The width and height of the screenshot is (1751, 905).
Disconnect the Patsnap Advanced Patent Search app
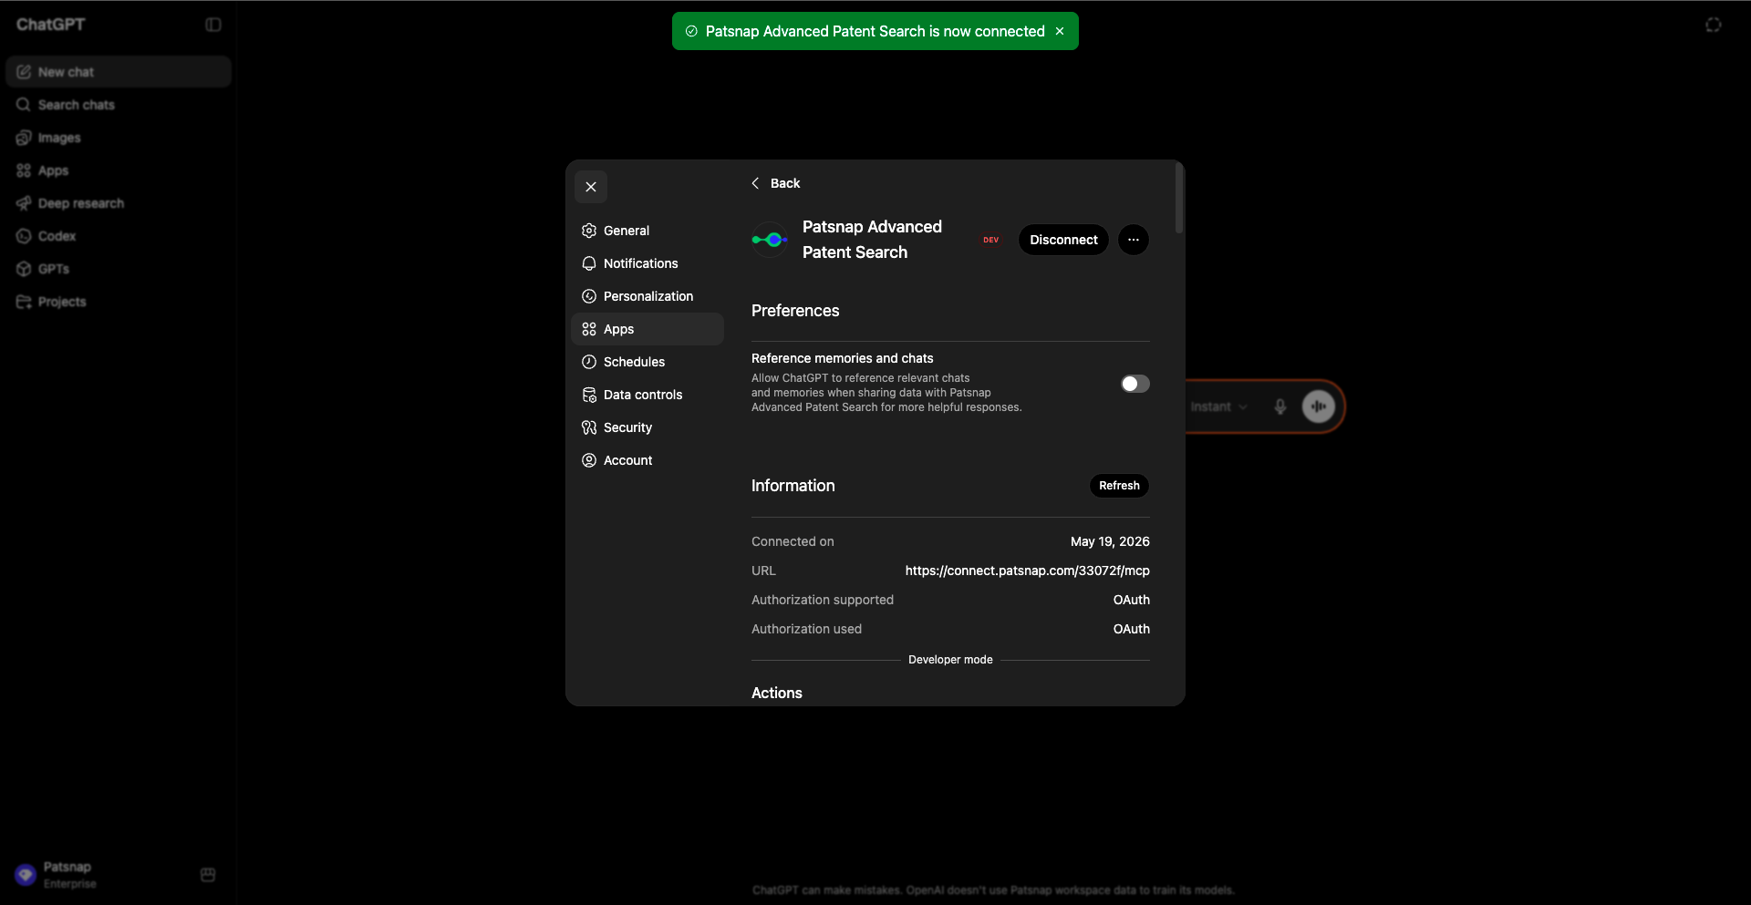click(1063, 240)
